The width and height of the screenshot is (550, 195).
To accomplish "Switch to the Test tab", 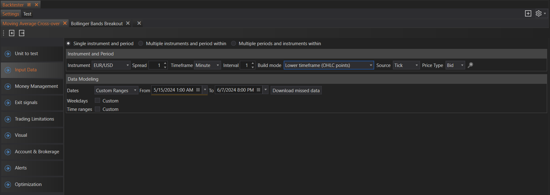I will coord(27,14).
